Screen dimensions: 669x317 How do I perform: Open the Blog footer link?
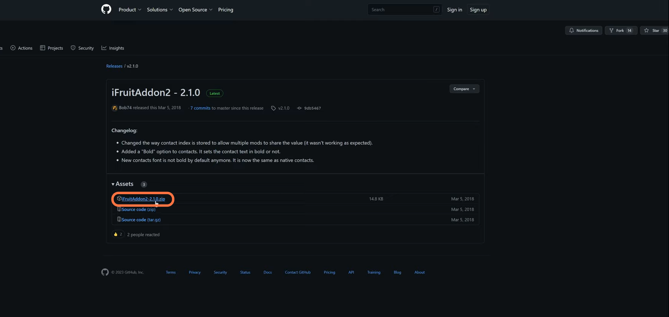tap(397, 272)
